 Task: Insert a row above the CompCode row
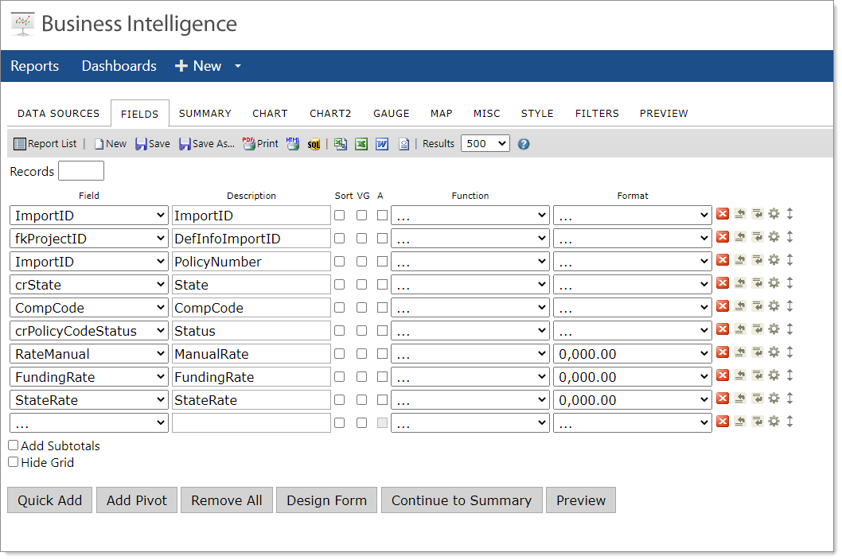[740, 306]
